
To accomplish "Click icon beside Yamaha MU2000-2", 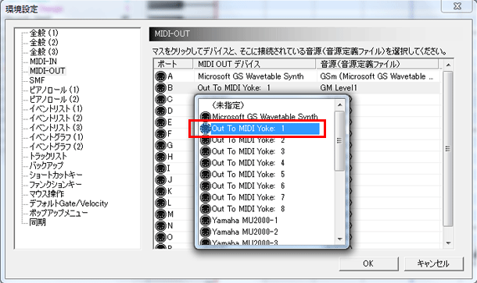I will 206,232.
